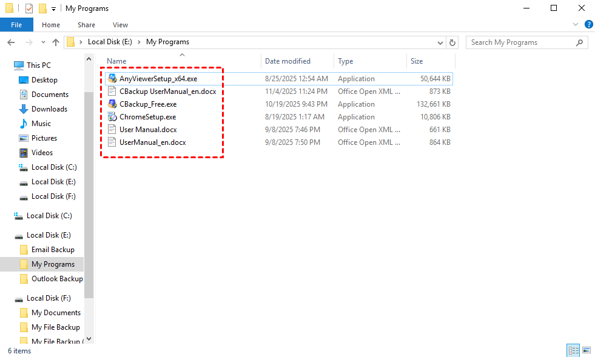Click the Up arrow navigation icon
Viewport: 595px width, 357px height.
[56, 42]
